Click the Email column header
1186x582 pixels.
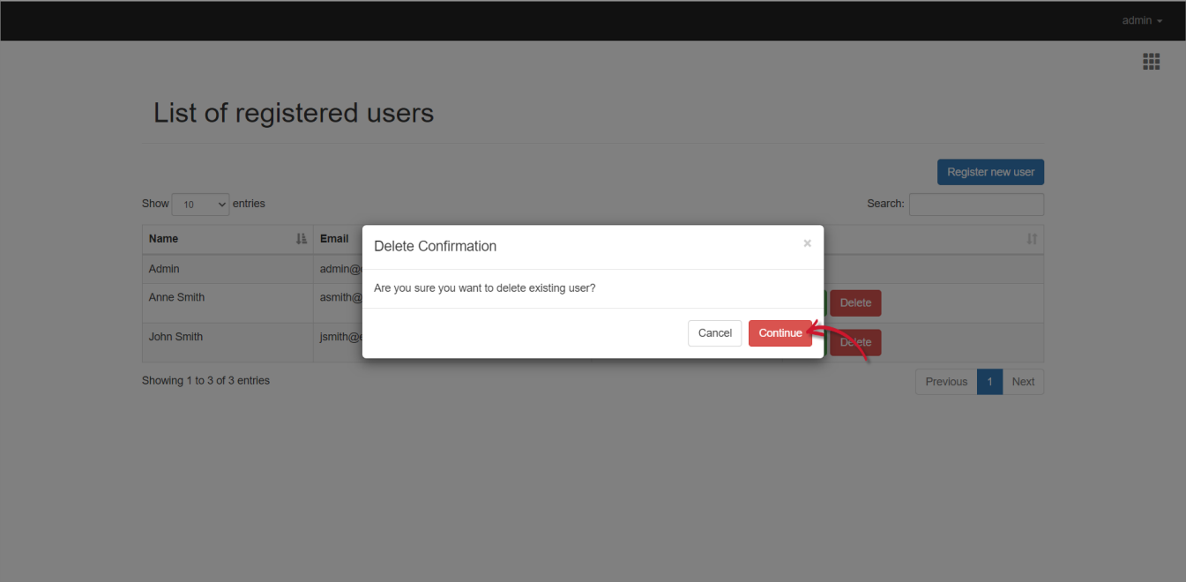[x=334, y=238]
